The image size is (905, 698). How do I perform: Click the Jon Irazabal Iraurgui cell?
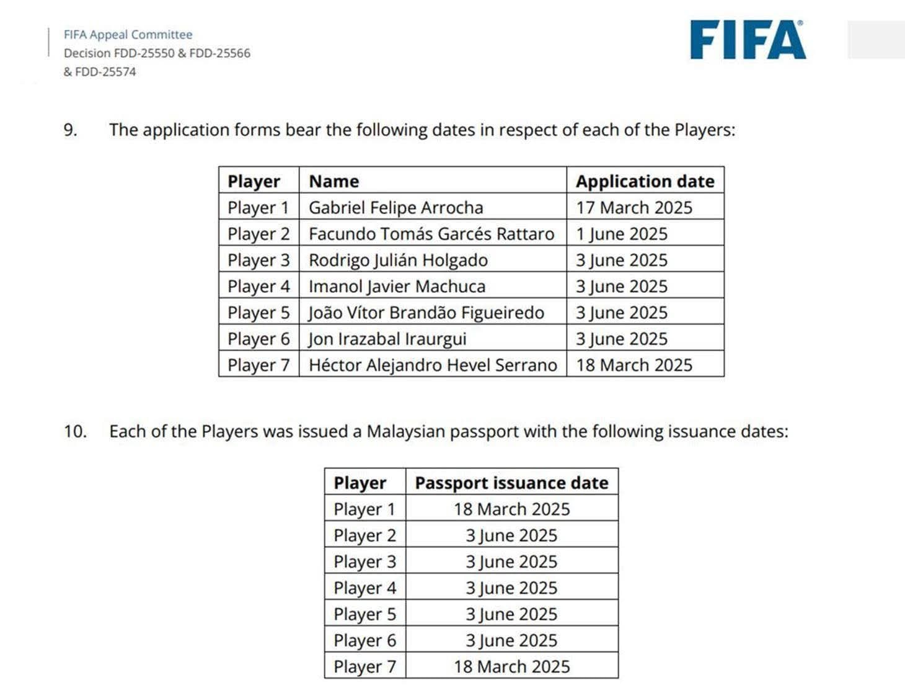coord(387,339)
